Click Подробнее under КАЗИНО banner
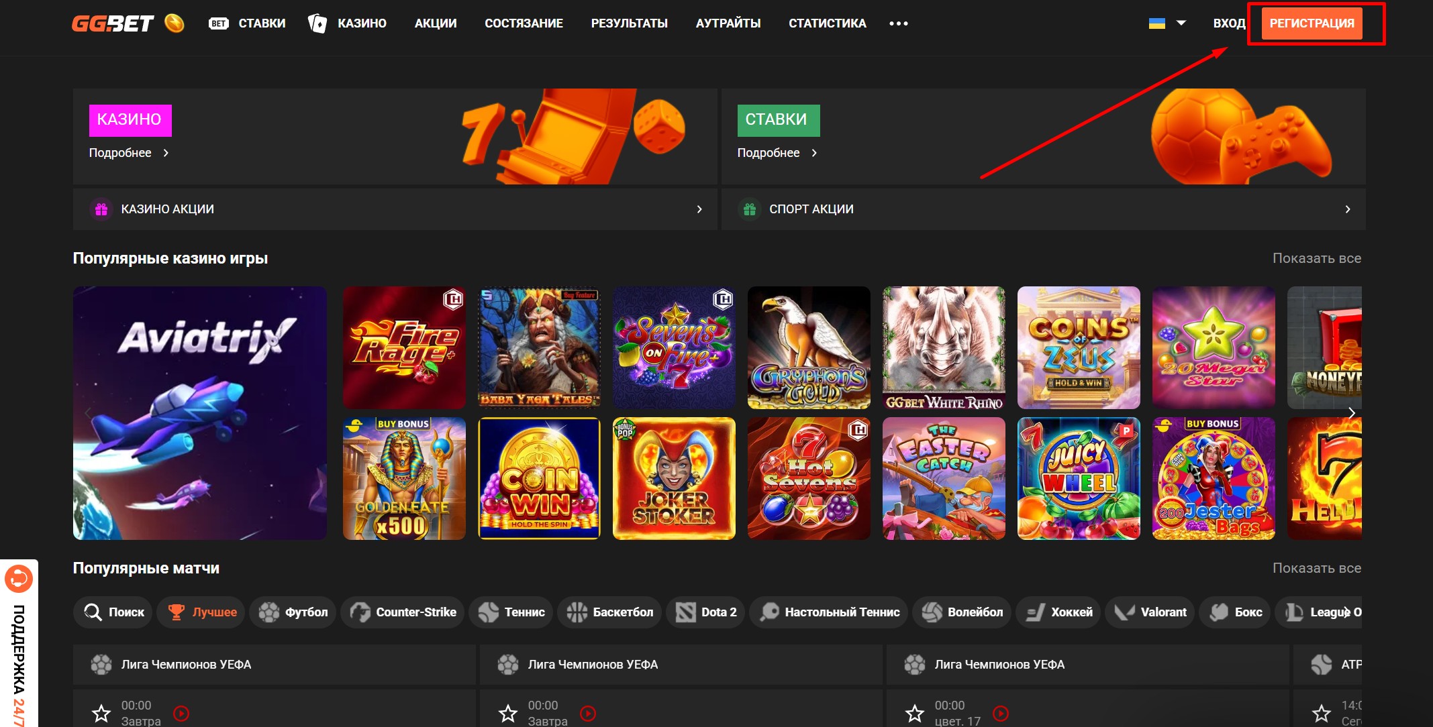Viewport: 1433px width, 727px height. (x=129, y=153)
